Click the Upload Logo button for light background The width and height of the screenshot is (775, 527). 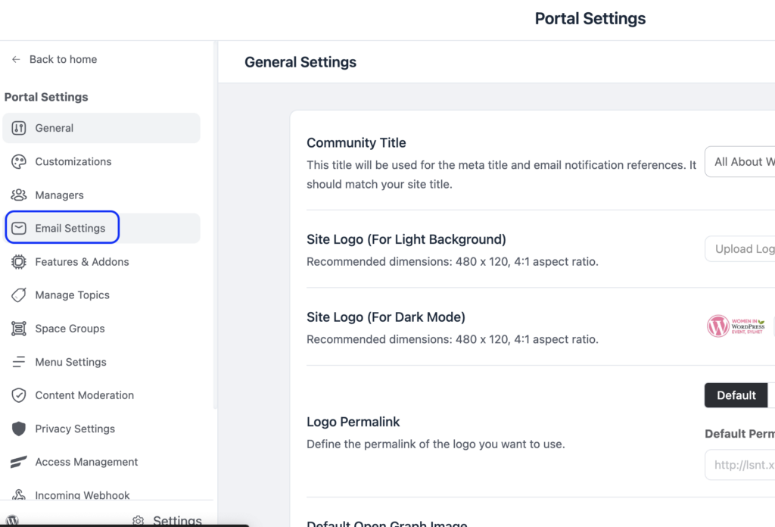click(x=740, y=248)
